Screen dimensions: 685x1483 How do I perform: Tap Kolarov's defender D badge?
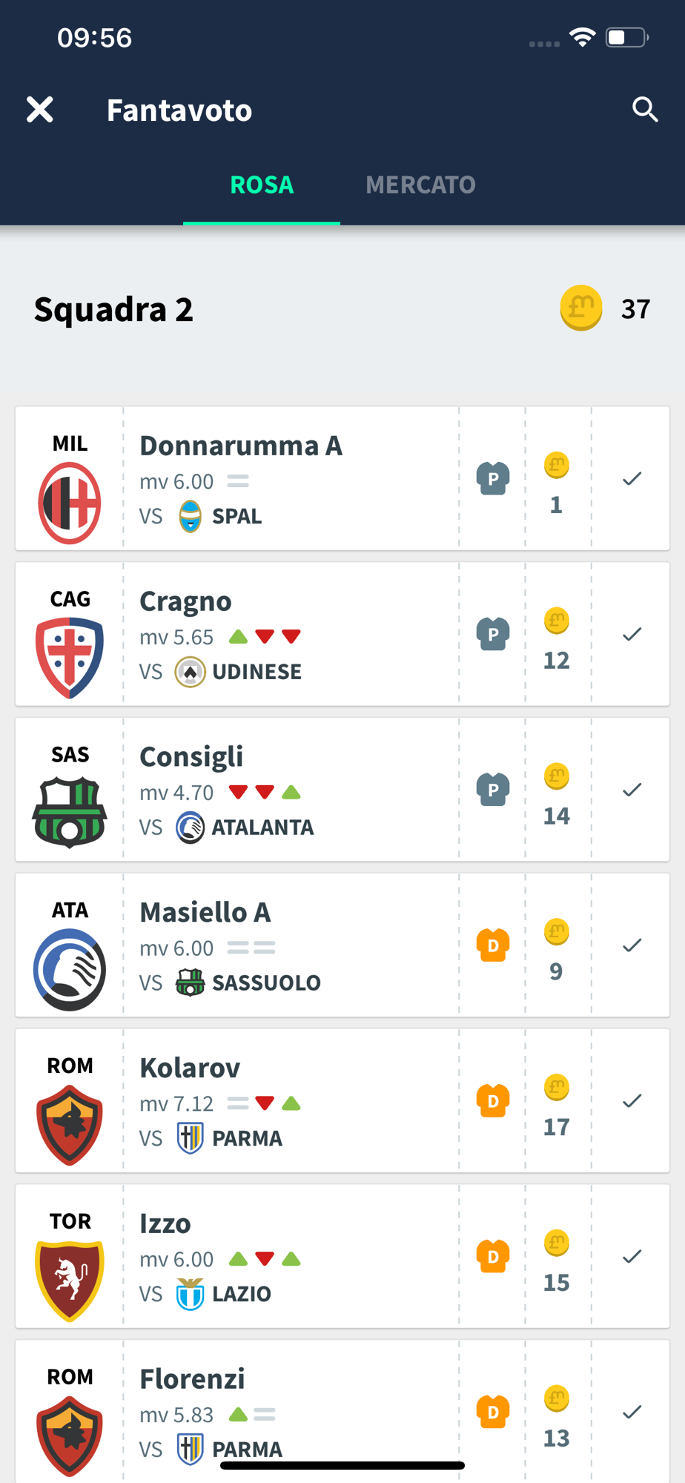coord(493,1100)
